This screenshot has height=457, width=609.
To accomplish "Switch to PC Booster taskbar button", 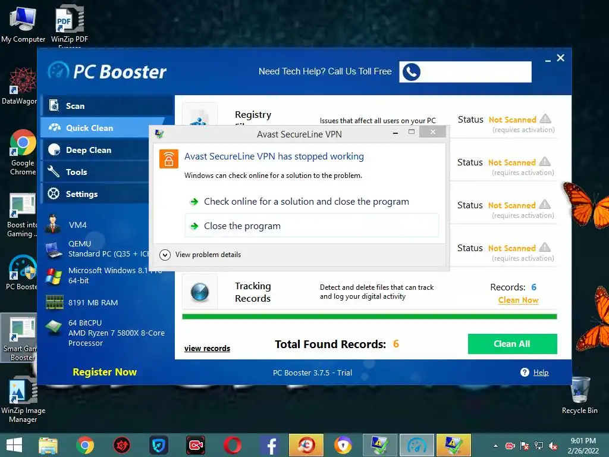I will [417, 445].
